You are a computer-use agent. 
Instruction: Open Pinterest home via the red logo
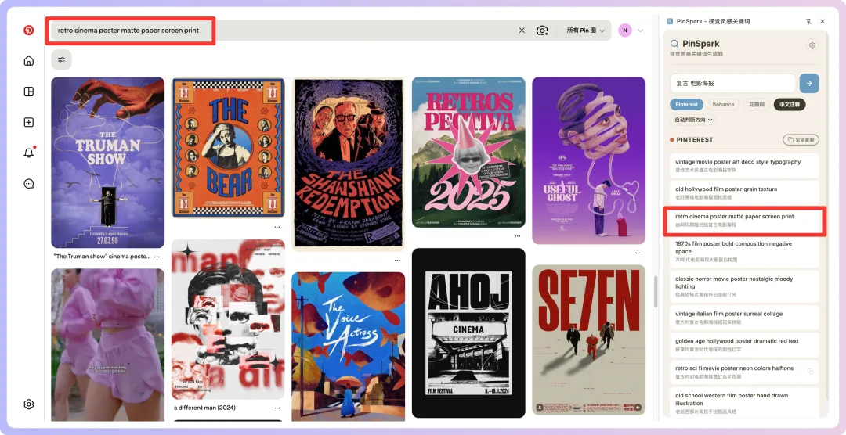coord(29,31)
